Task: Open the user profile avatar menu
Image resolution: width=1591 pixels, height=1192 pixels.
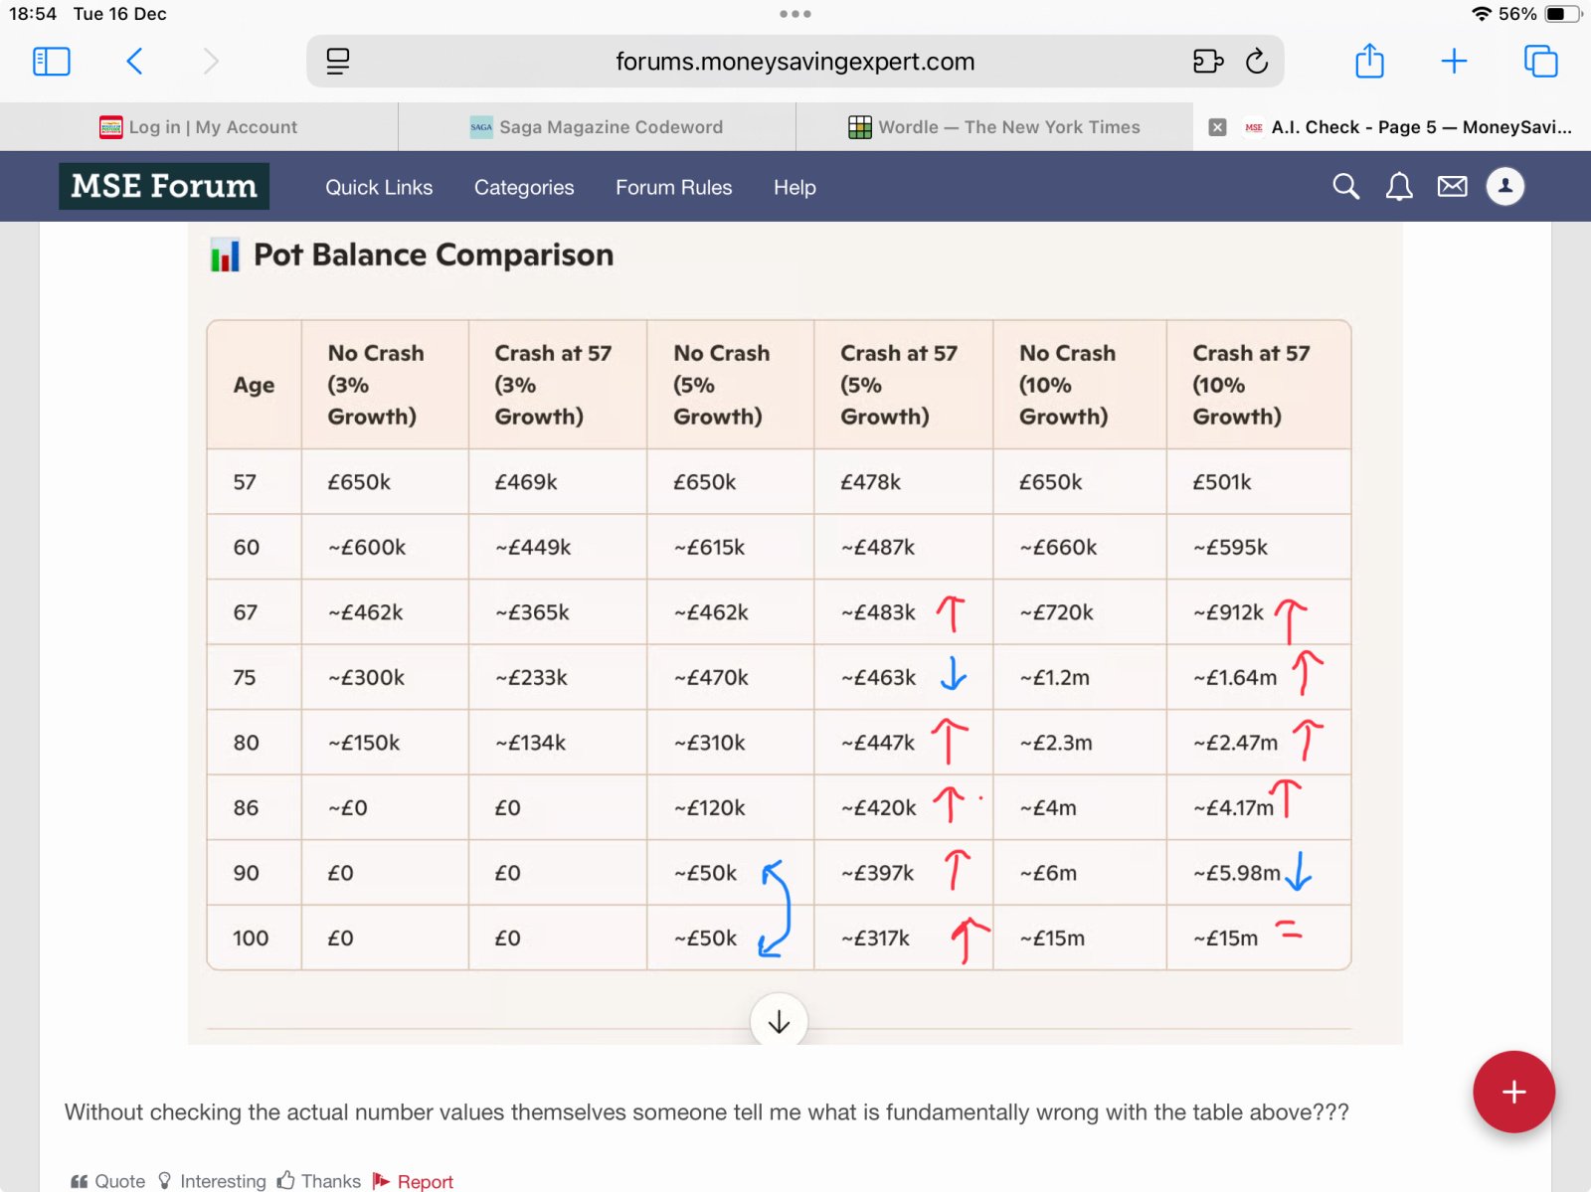Action: pyautogui.click(x=1505, y=186)
